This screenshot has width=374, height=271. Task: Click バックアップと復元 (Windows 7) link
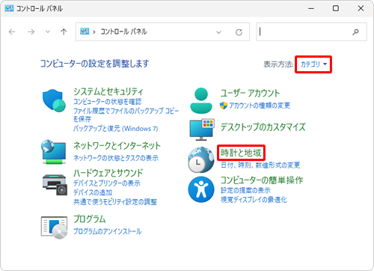(115, 129)
